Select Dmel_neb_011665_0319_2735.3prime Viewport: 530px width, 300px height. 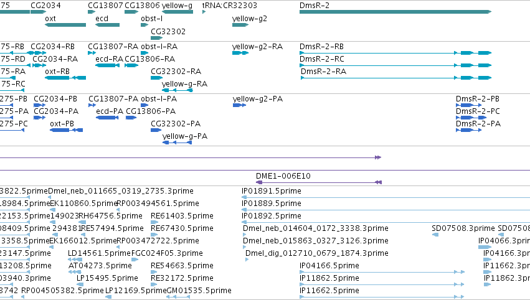pos(50,197)
